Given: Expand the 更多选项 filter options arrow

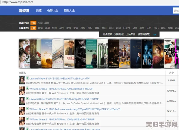Looking at the screenshot, I should point(155,35).
